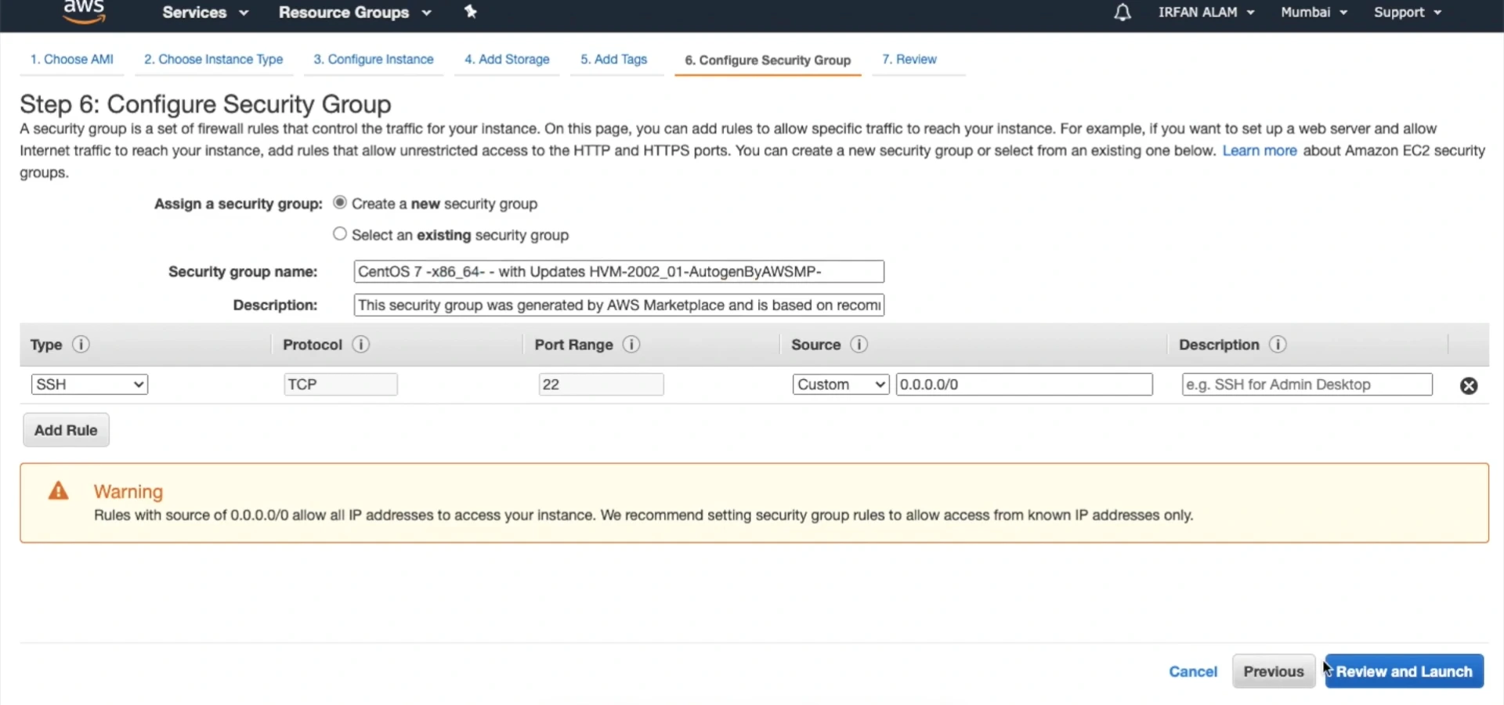1504x705 pixels.
Task: Click the orange warning triangle icon
Action: click(59, 491)
